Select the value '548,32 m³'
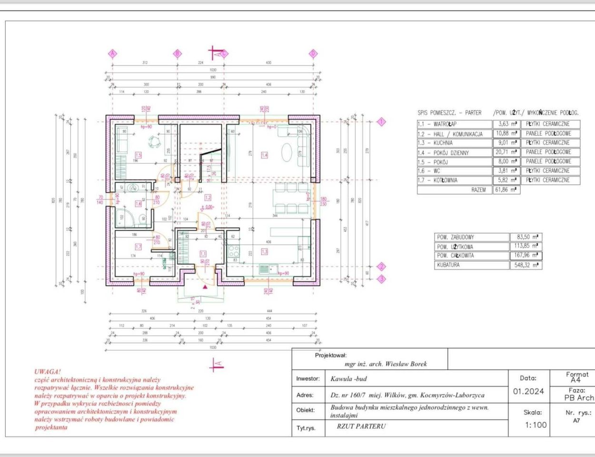 coord(526,265)
